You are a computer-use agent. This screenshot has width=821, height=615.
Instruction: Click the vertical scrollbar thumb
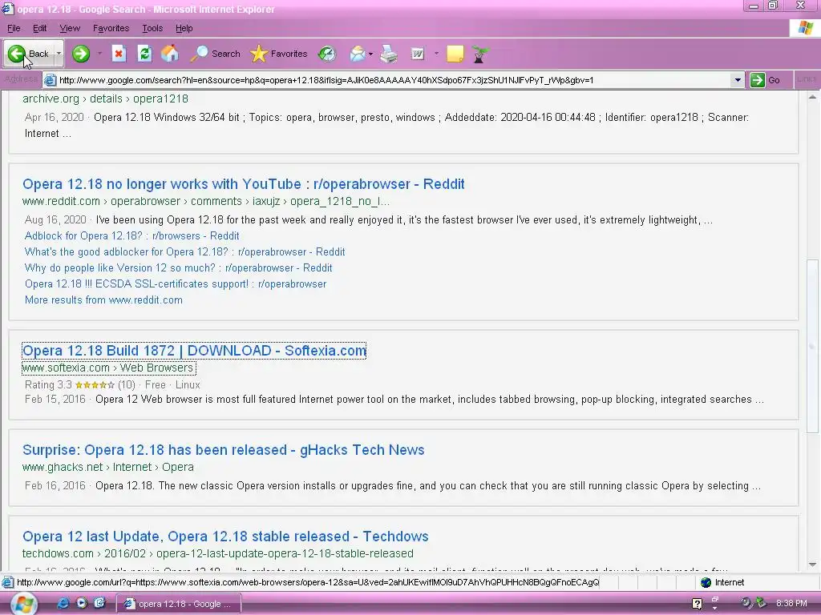pyautogui.click(x=813, y=346)
